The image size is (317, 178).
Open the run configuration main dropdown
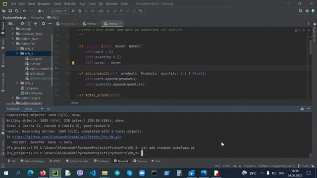coord(59,11)
